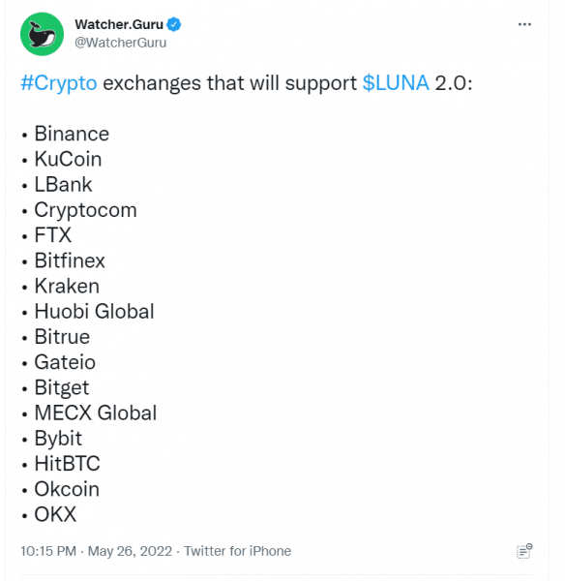The height and width of the screenshot is (581, 565).
Task: Open the three-dot more options menu
Action: tap(524, 24)
